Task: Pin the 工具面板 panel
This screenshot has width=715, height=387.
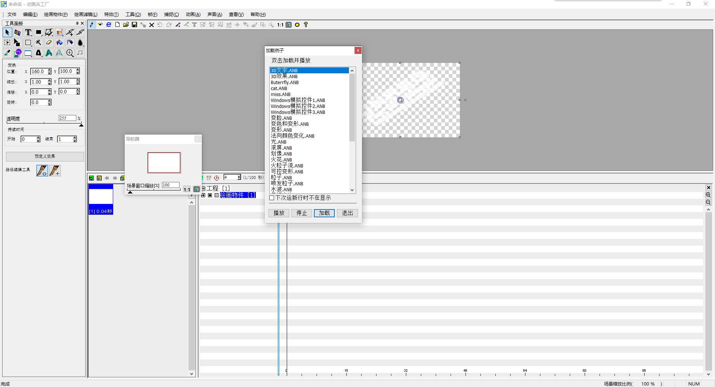Action: click(x=77, y=23)
